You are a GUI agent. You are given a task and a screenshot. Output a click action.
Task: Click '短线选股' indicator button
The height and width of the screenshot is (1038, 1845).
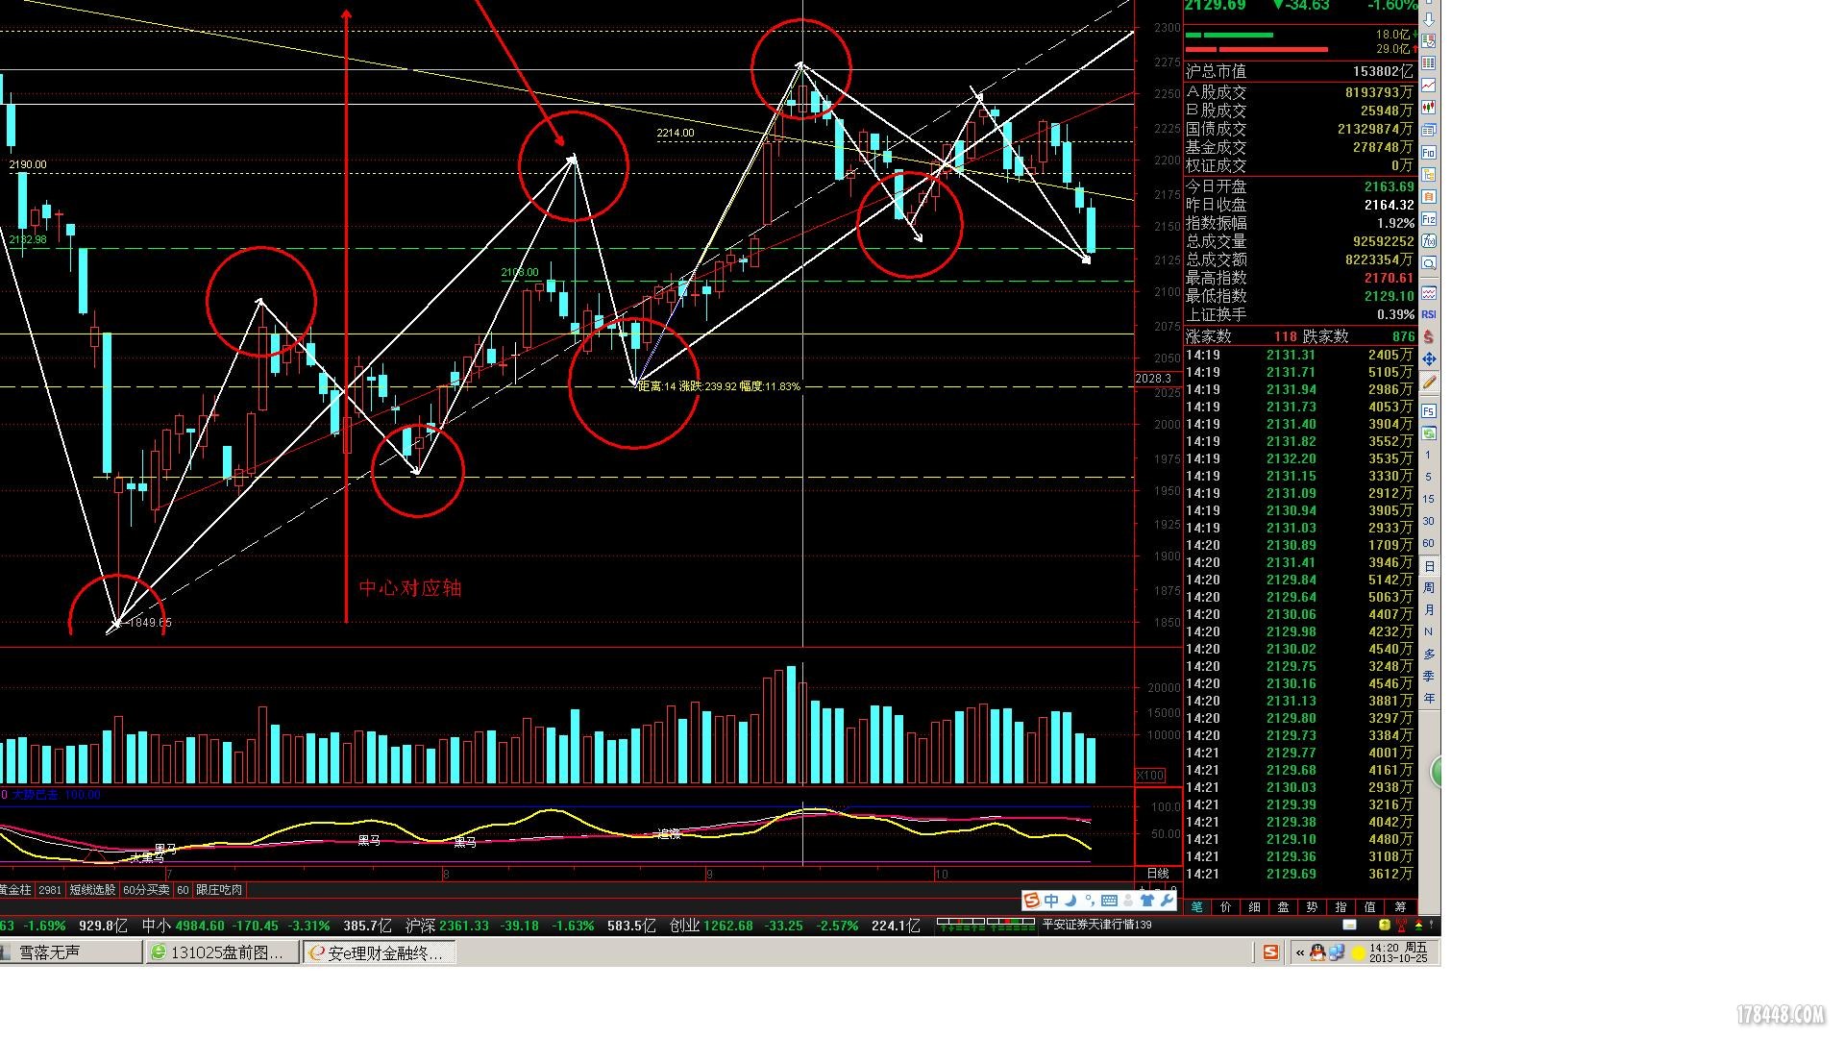[92, 890]
